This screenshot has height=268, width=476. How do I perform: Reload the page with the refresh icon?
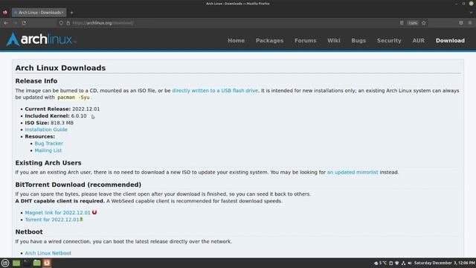click(24, 23)
